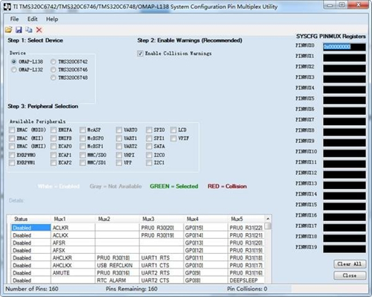The height and width of the screenshot is (297, 372).
Task: Click the Close button at bottom right
Action: [x=350, y=275]
